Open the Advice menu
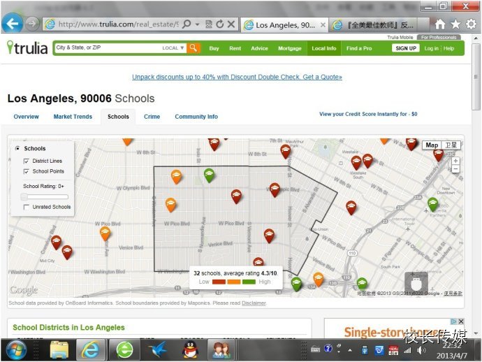This screenshot has height=362, width=482. pos(259,48)
